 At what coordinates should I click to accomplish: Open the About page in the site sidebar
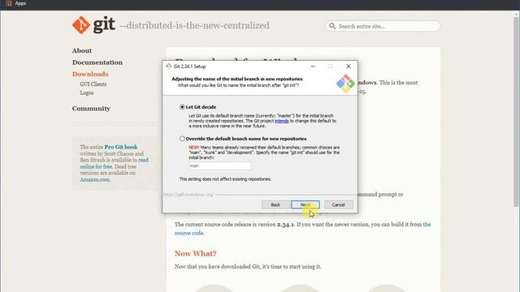coord(82,50)
